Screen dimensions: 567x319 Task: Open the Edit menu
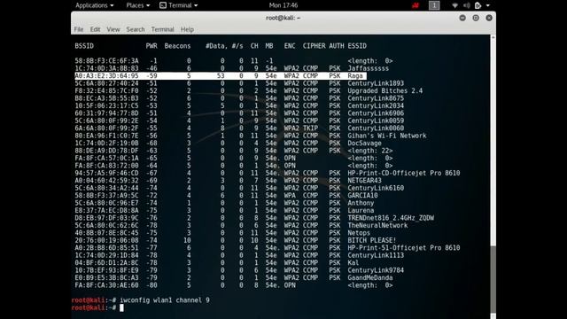coord(95,29)
